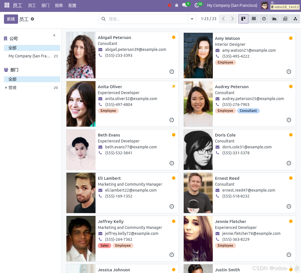This screenshot has height=273, width=301.
Task: Go to the next page of records
Action: [x=233, y=19]
